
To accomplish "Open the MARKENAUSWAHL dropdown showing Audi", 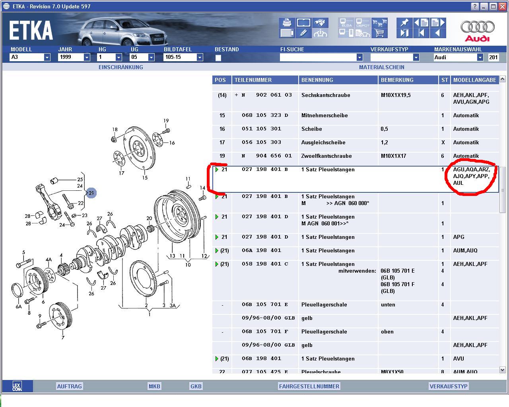I will click(480, 57).
